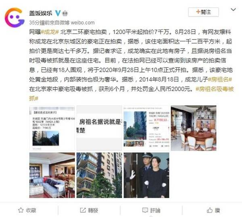Follow the account with +關注 button
The width and height of the screenshot is (242, 217).
tap(203, 12)
